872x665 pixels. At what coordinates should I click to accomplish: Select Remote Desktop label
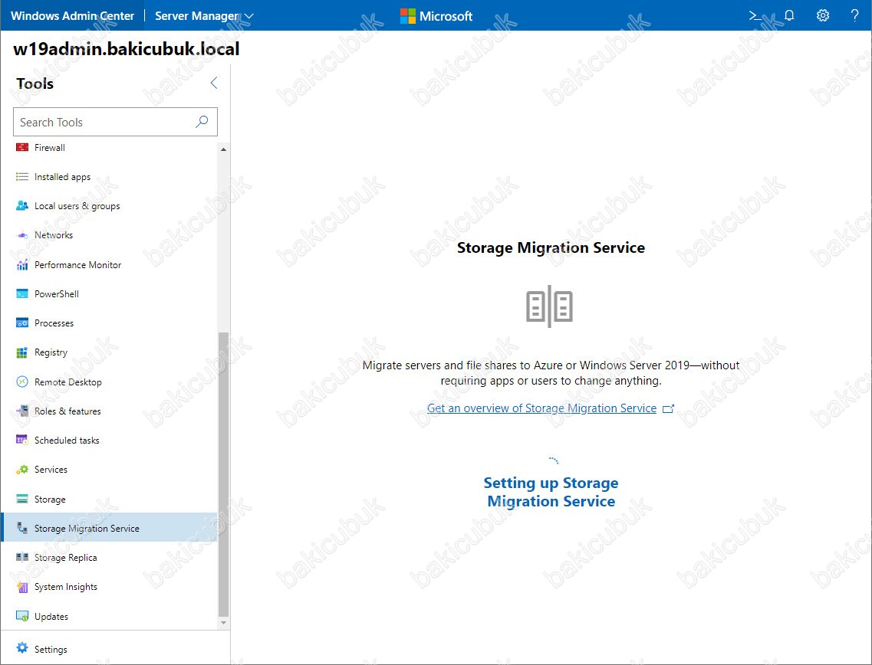pos(67,382)
